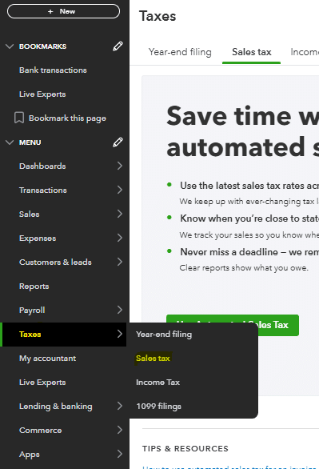Expand the Commerce submenu arrow
The image size is (319, 469).
pyautogui.click(x=120, y=430)
